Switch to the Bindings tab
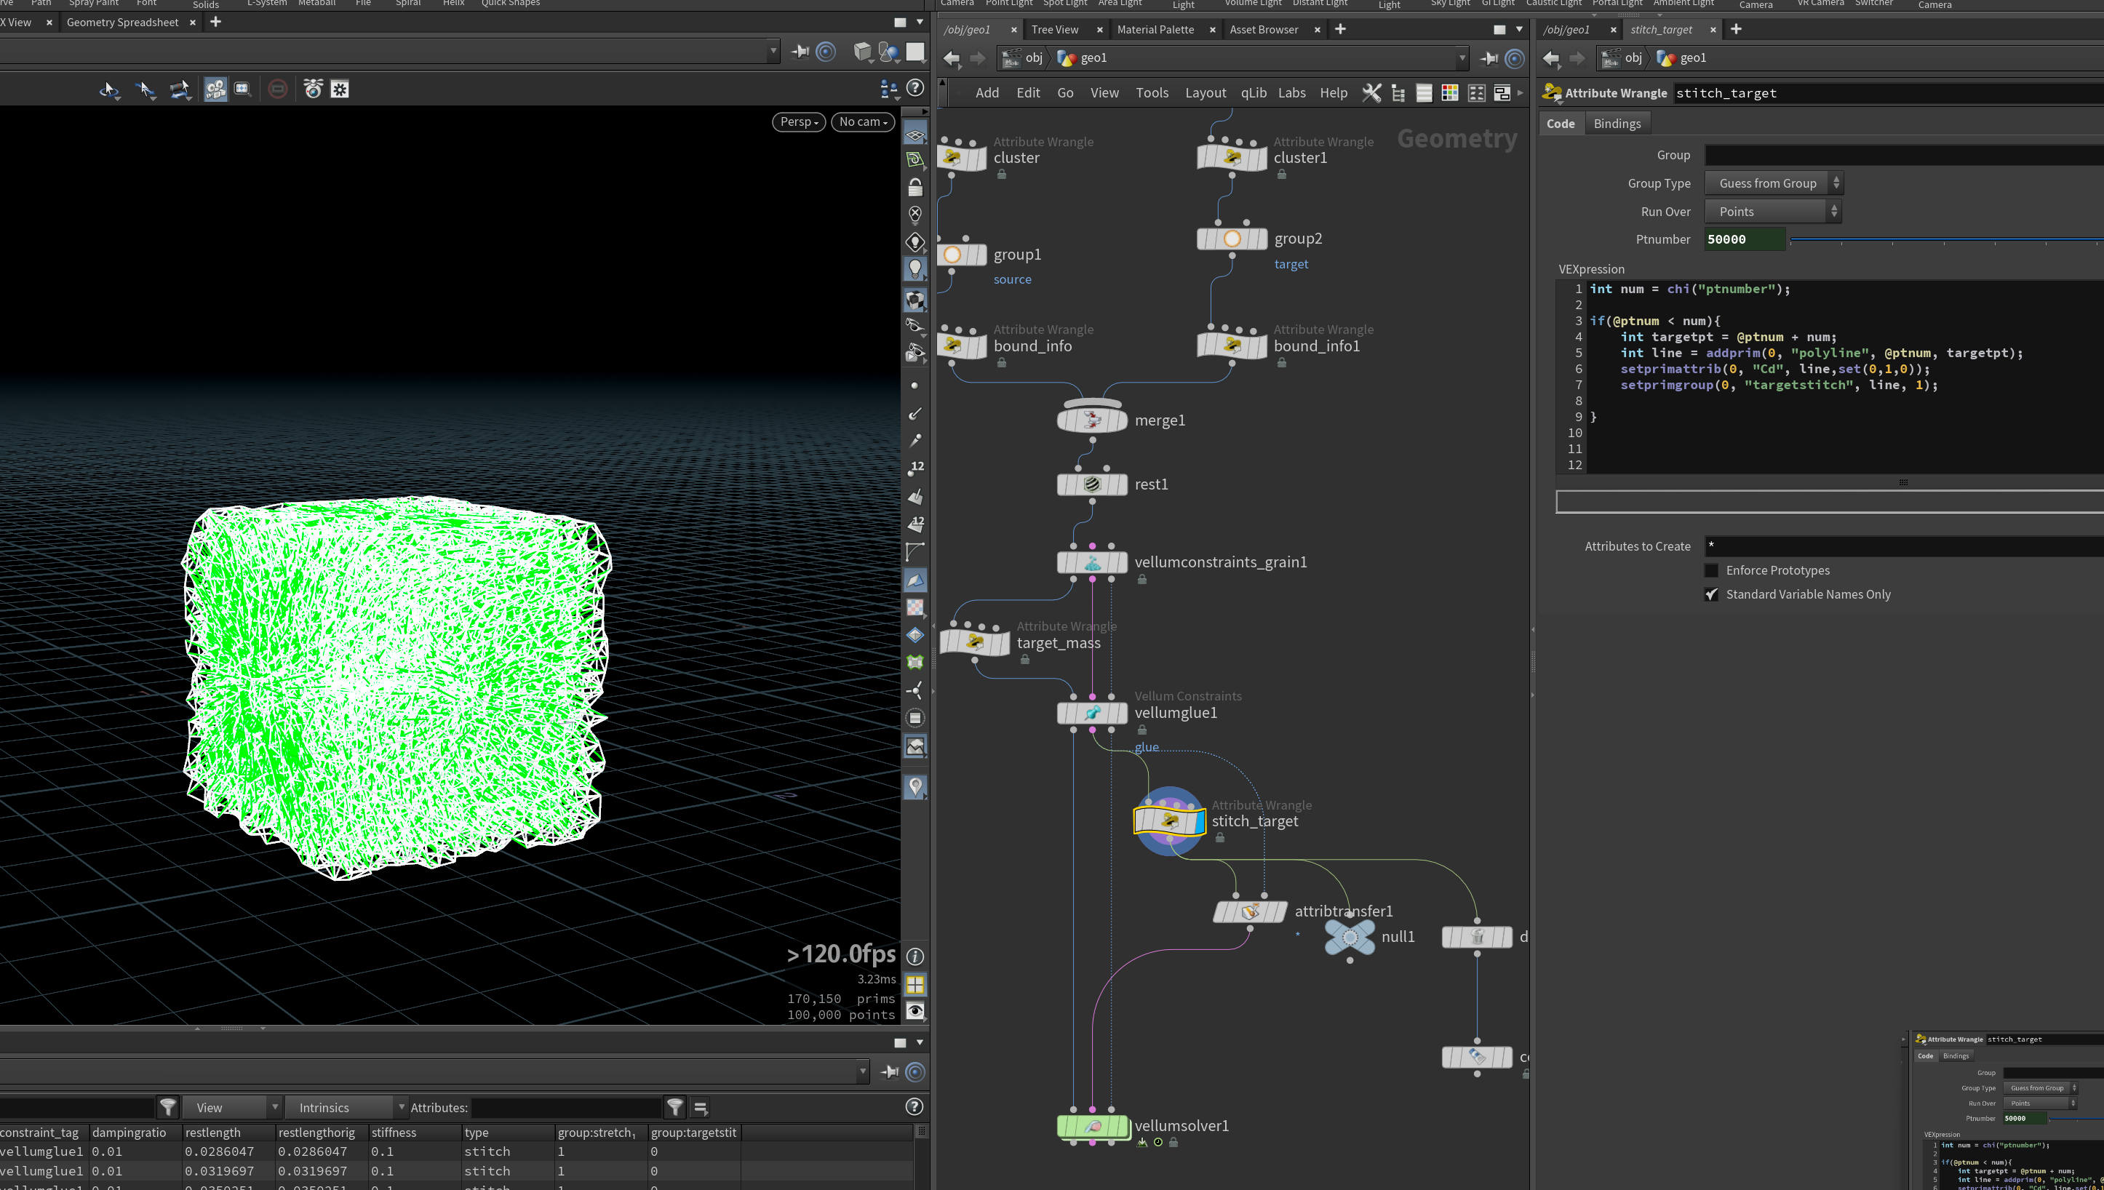 click(1617, 124)
